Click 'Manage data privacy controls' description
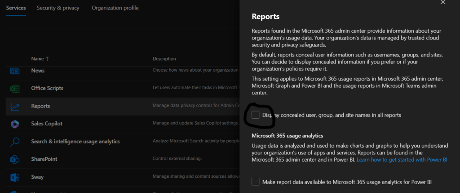This screenshot has width=460, height=193. point(196,105)
